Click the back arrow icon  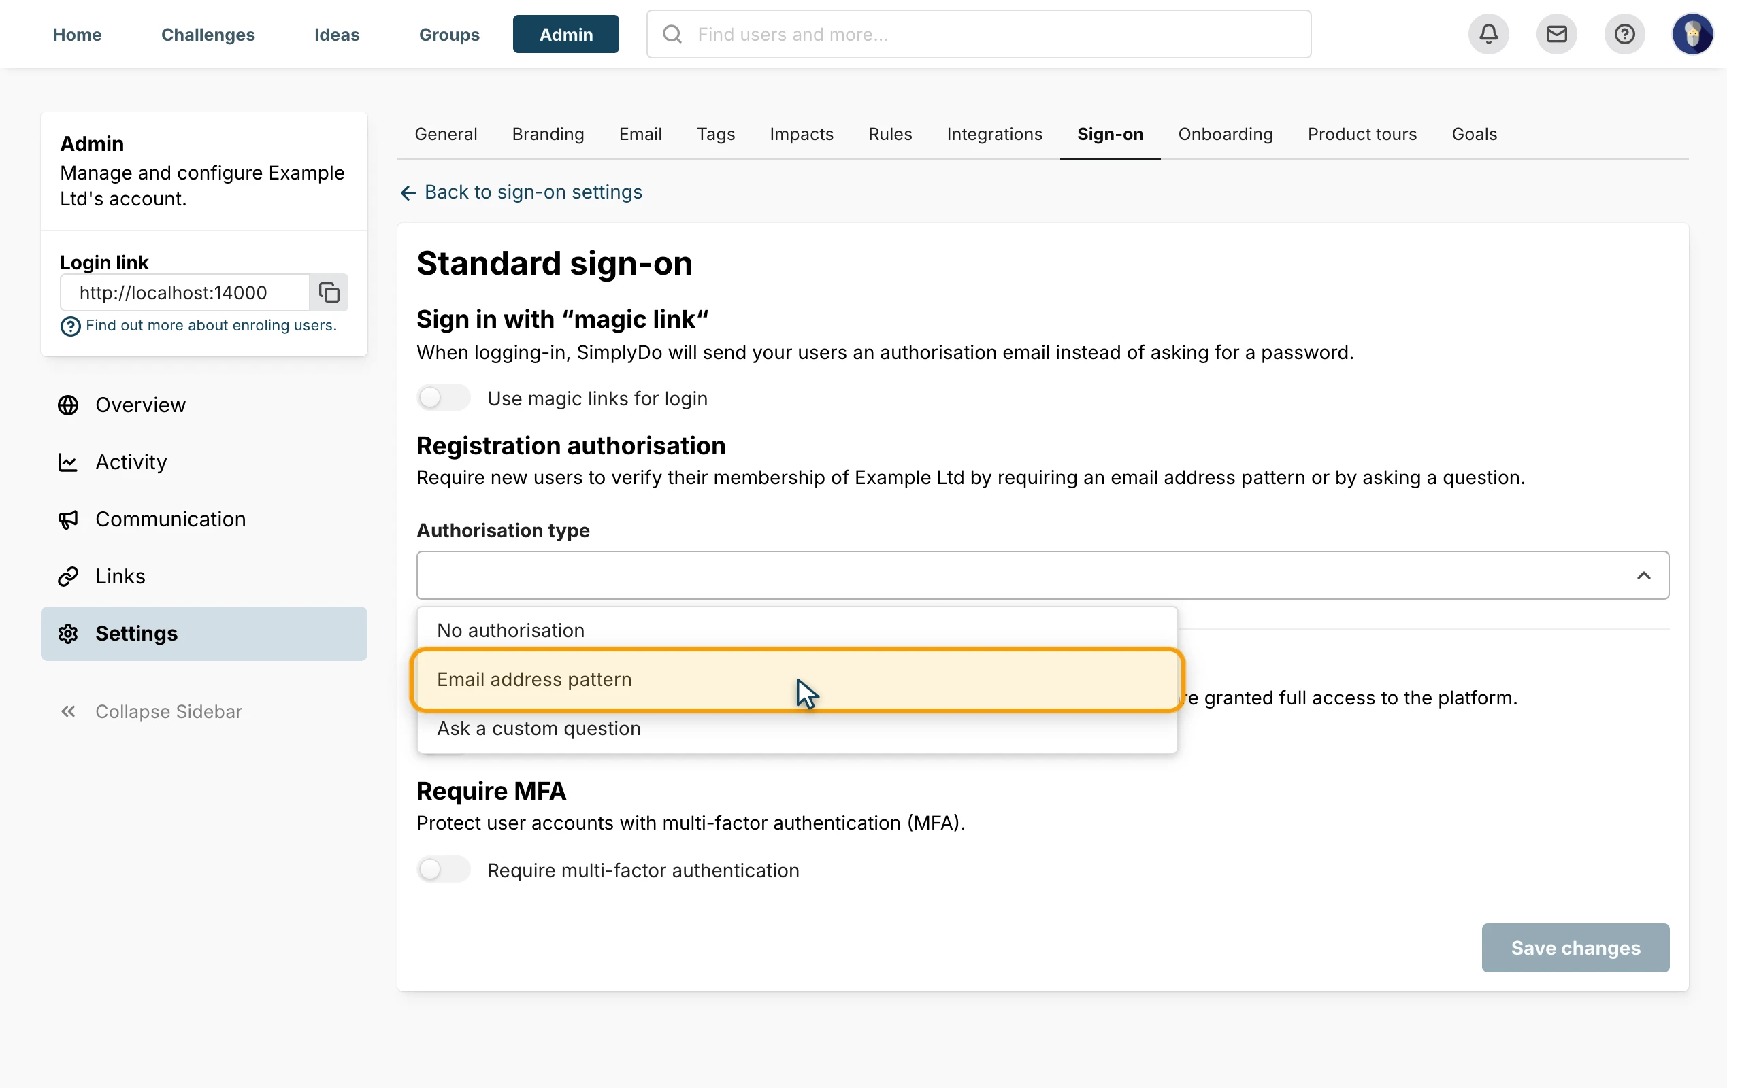tap(408, 193)
